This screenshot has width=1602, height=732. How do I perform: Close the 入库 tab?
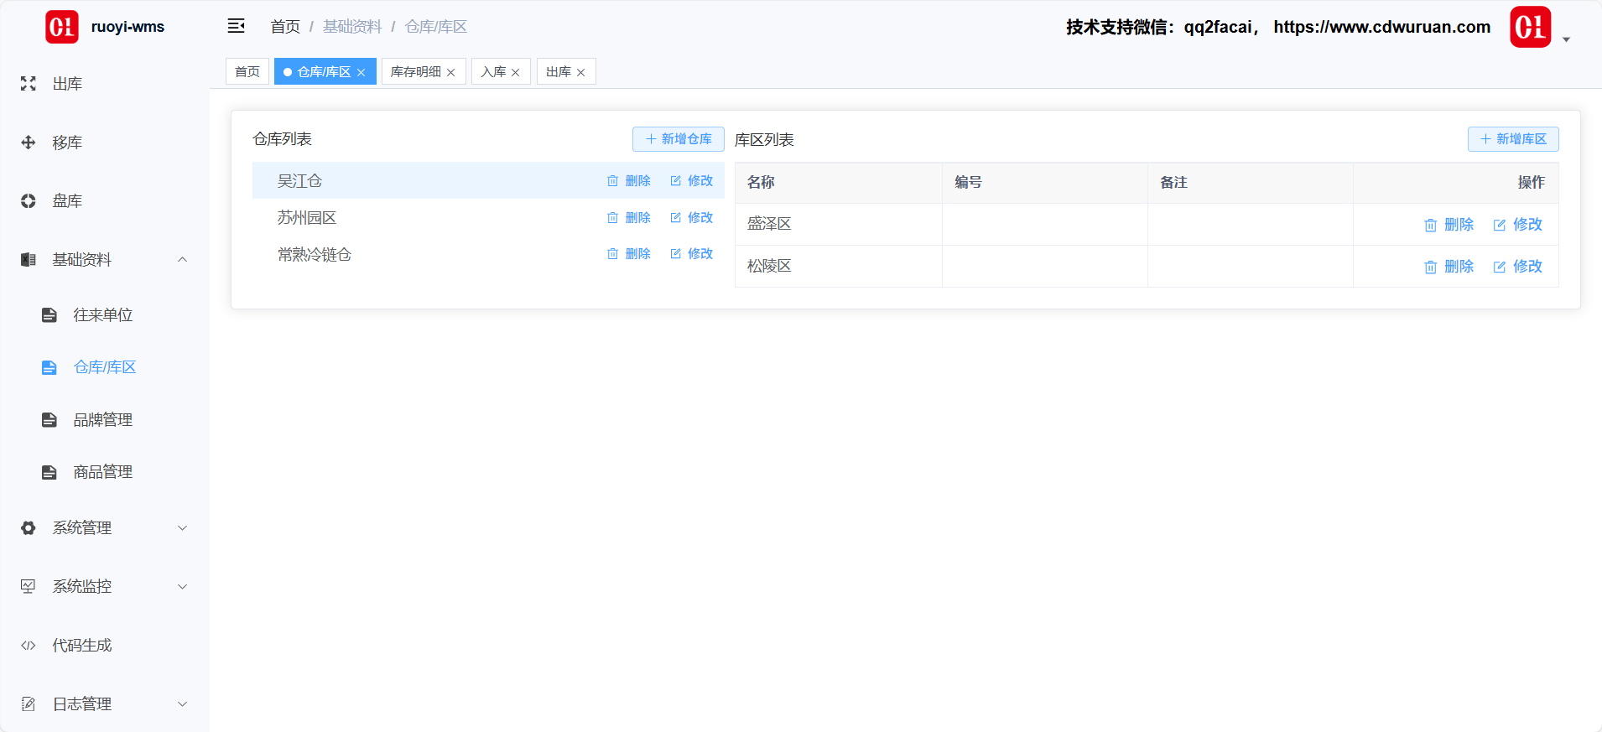click(516, 73)
